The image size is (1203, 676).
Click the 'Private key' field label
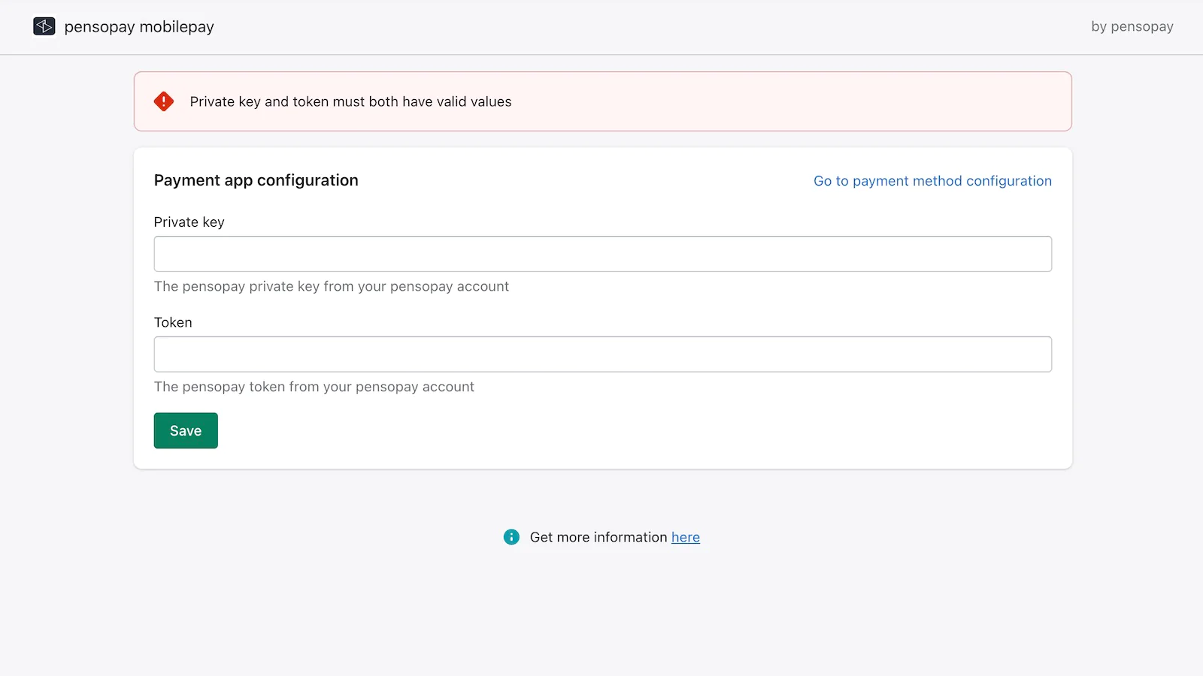[189, 222]
